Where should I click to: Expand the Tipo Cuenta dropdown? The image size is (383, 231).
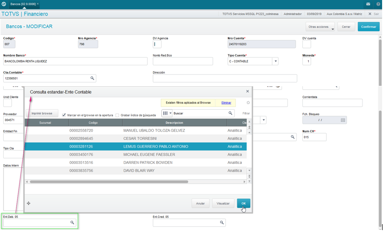click(x=276, y=61)
